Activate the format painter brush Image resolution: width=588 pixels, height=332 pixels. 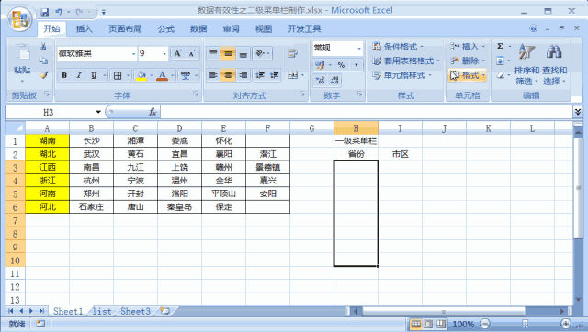[x=43, y=75]
